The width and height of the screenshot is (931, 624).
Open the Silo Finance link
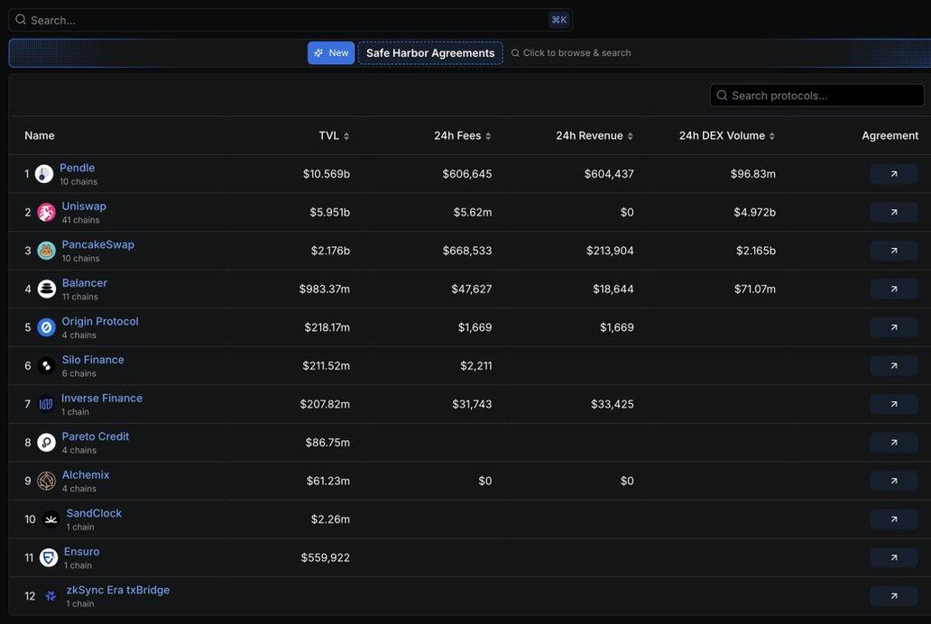(93, 360)
